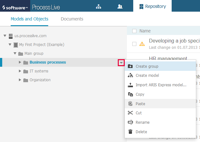The height and width of the screenshot is (142, 200).
Task: Click the IT systems folder icon
Action: coord(26,71)
